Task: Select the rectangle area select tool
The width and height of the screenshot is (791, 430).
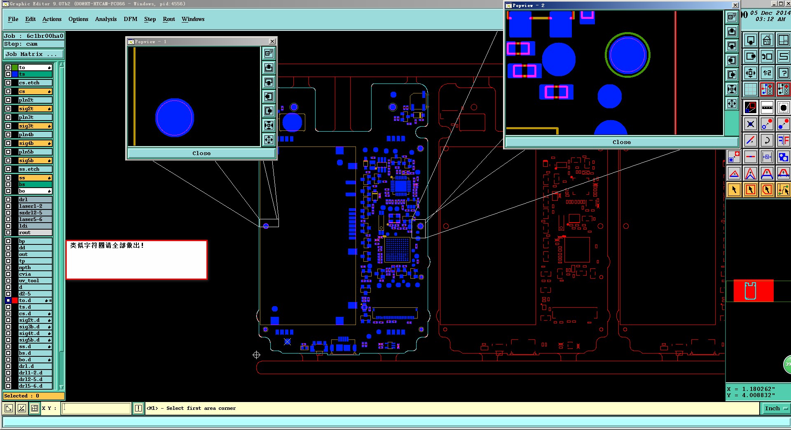Action: (751, 190)
